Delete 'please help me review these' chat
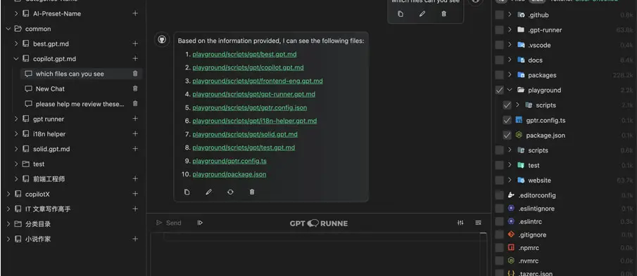The width and height of the screenshot is (637, 276). 135,104
